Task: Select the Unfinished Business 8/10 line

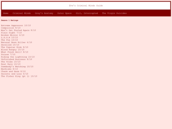Action: (x=17, y=59)
